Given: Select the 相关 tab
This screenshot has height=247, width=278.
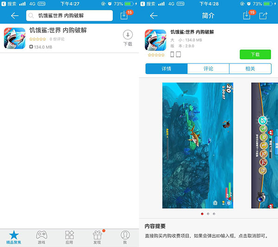Looking at the screenshot, I should tap(250, 68).
